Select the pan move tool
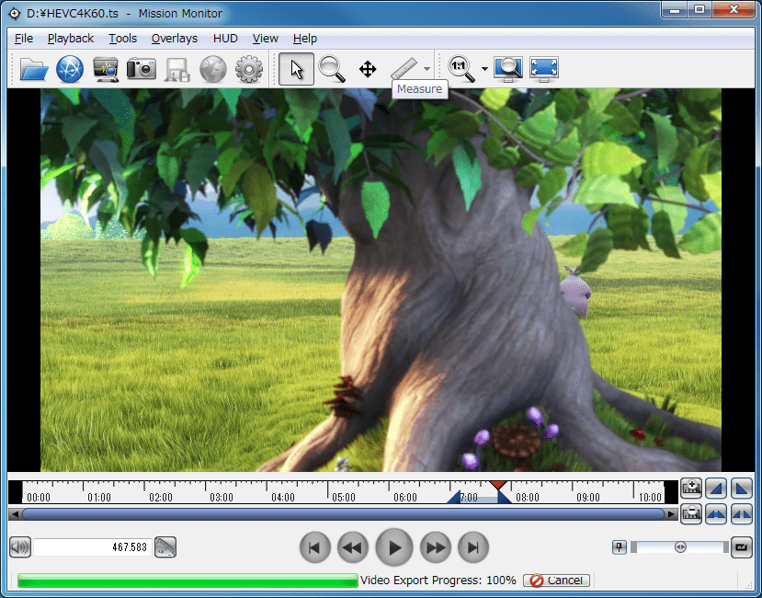 [368, 69]
